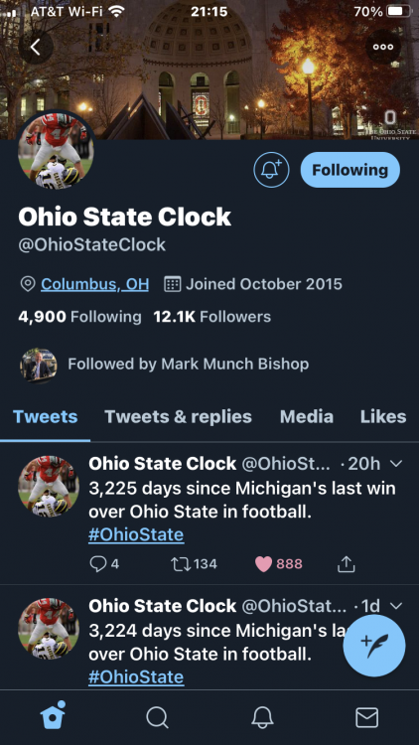This screenshot has width=419, height=745.
Task: Compose a new tweet with the feather button
Action: [374, 646]
